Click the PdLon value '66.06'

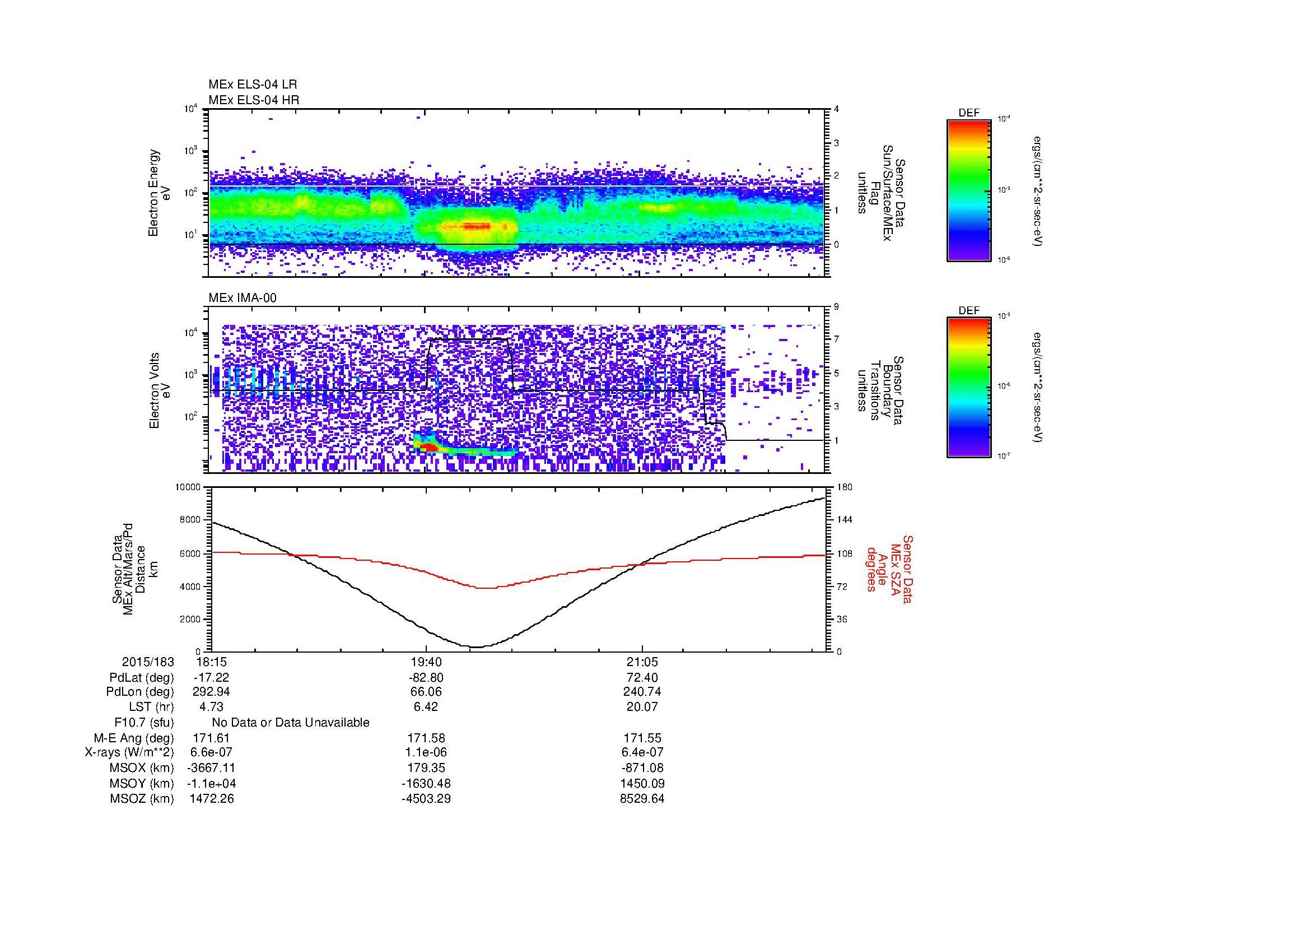tap(426, 692)
